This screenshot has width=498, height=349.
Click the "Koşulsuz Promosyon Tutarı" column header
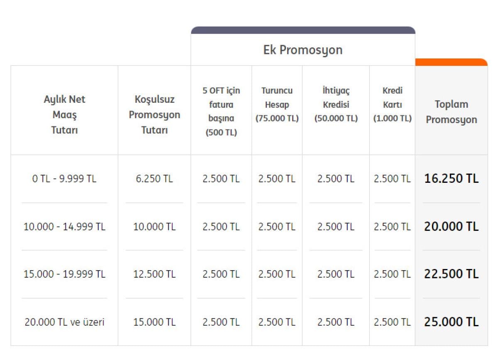[154, 115]
